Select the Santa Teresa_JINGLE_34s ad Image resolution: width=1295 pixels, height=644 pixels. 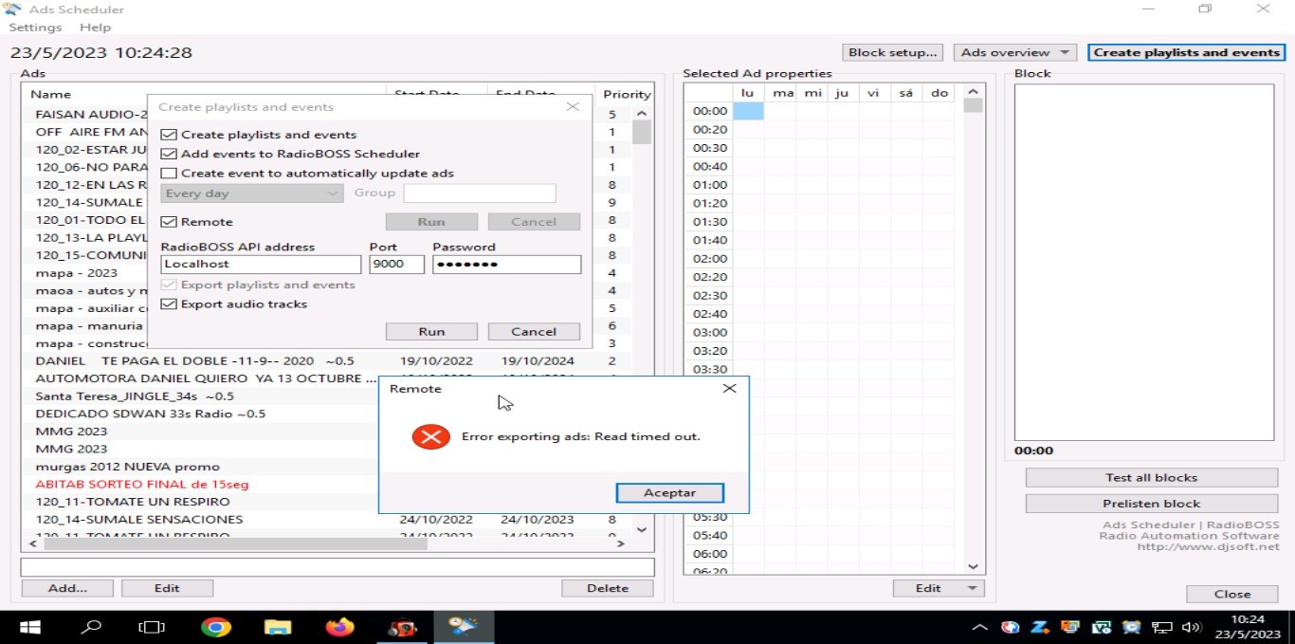(x=134, y=396)
